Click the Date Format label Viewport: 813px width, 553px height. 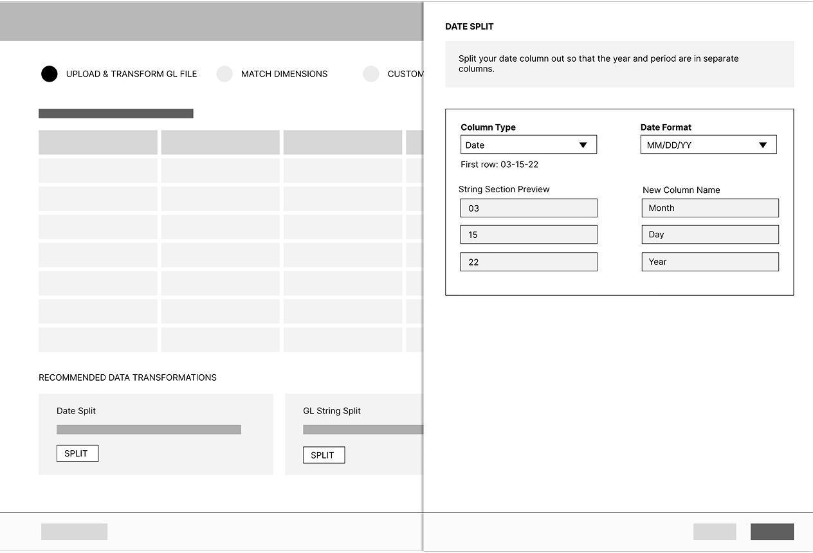[x=666, y=127]
